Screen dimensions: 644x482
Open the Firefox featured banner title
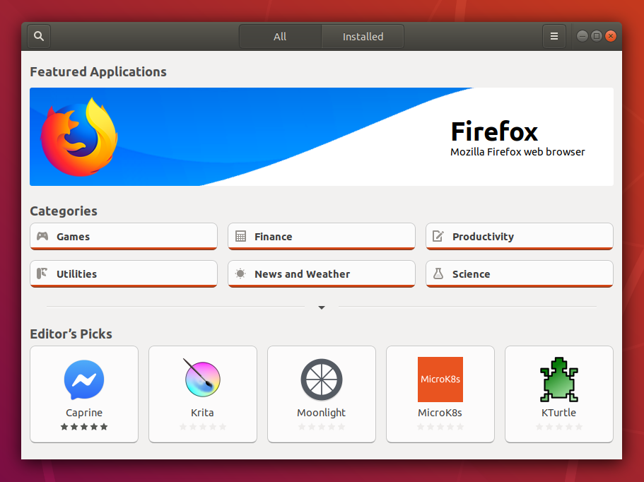494,131
